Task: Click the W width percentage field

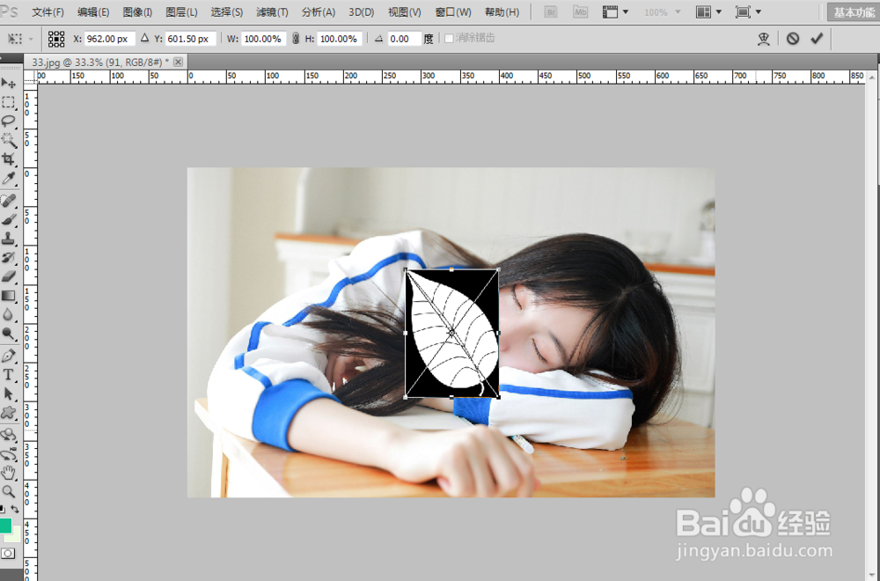Action: click(x=263, y=39)
